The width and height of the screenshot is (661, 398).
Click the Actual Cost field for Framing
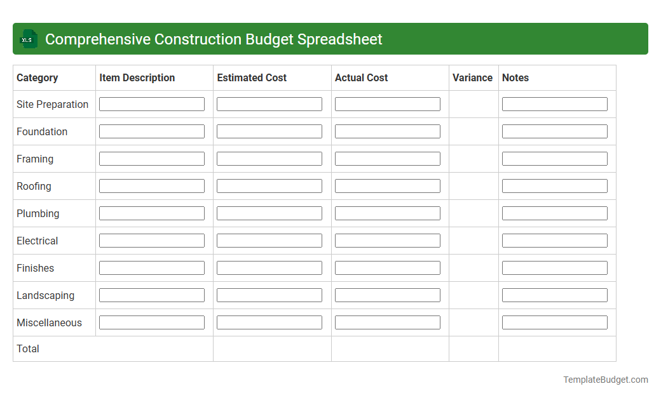tap(387, 158)
